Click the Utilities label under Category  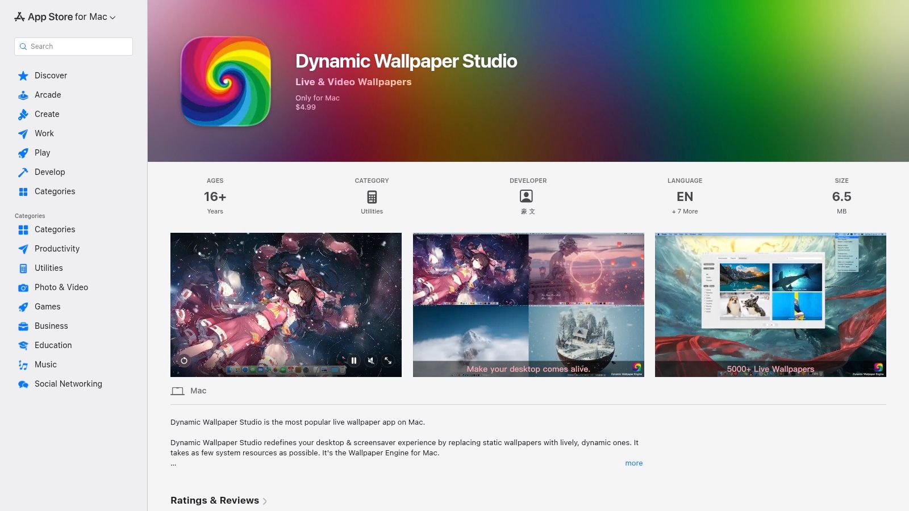tap(372, 211)
